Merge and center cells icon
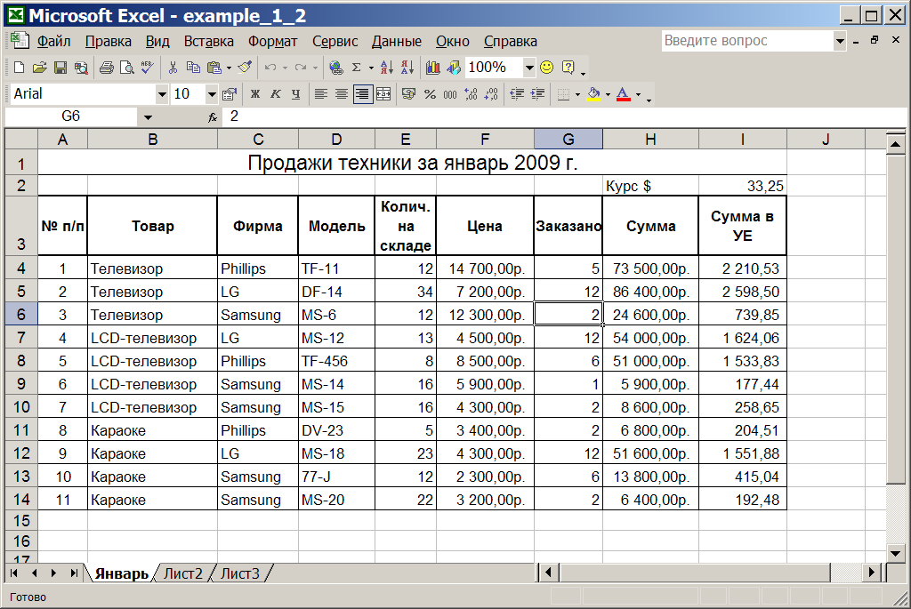The height and width of the screenshot is (609, 911). tap(383, 94)
